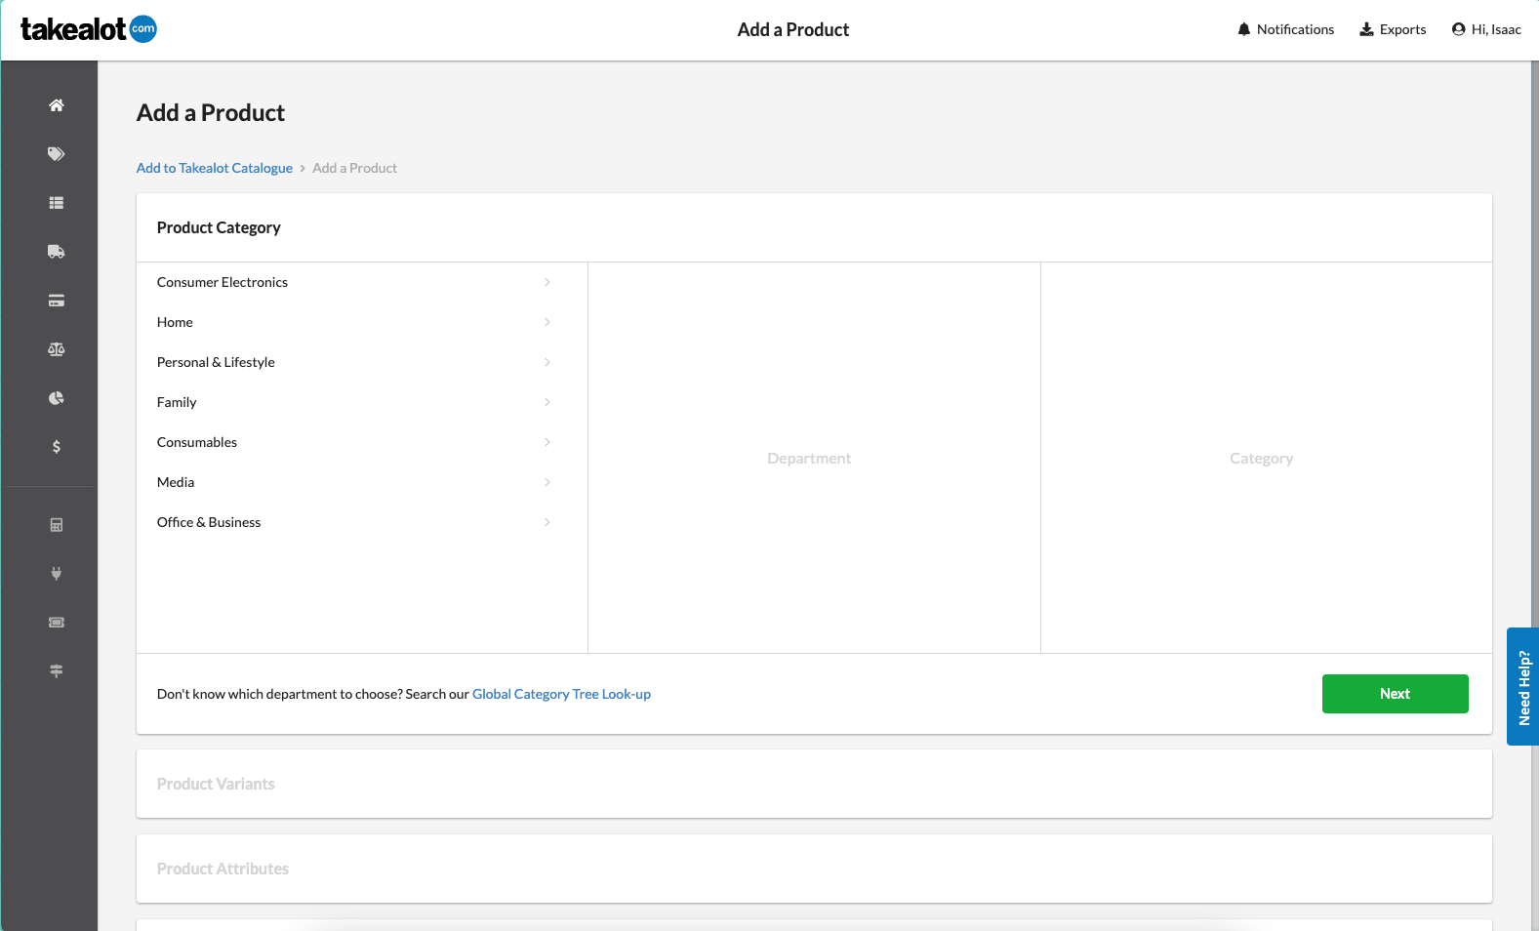Expand the Consumer Electronics category
1539x931 pixels.
tap(353, 282)
